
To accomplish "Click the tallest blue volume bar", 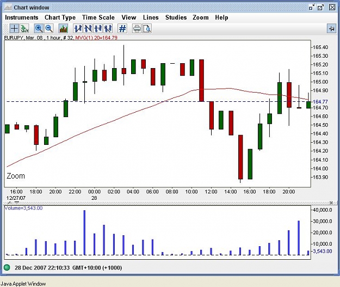I will pyautogui.click(x=84, y=233).
